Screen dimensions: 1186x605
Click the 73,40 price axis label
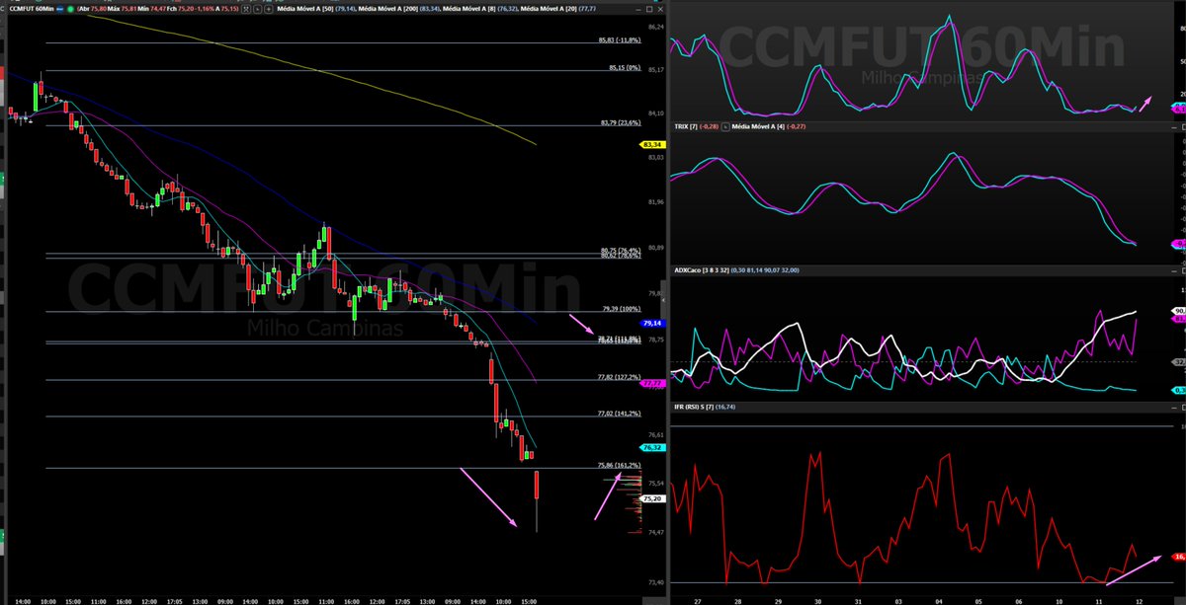coord(656,582)
